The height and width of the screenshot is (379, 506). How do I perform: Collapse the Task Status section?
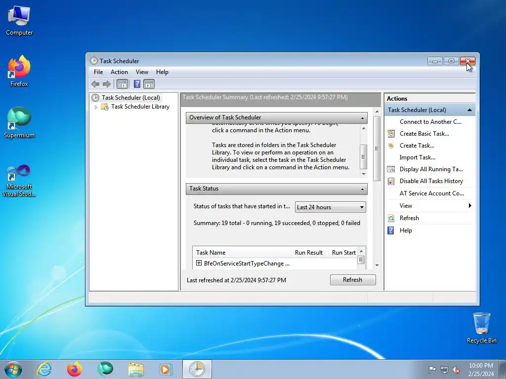tap(362, 189)
